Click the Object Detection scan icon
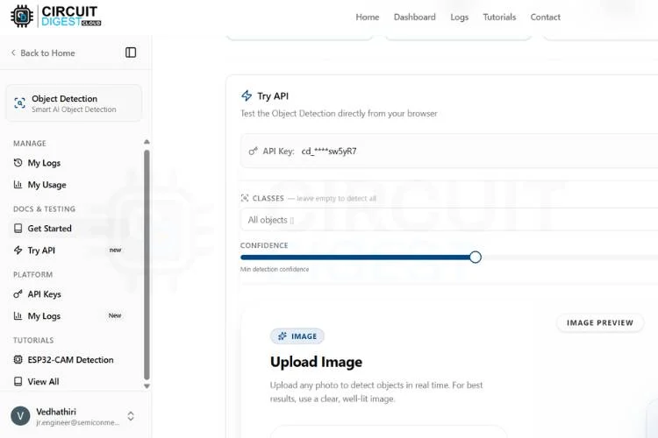Viewport: 658px width, 438px height. pos(19,103)
